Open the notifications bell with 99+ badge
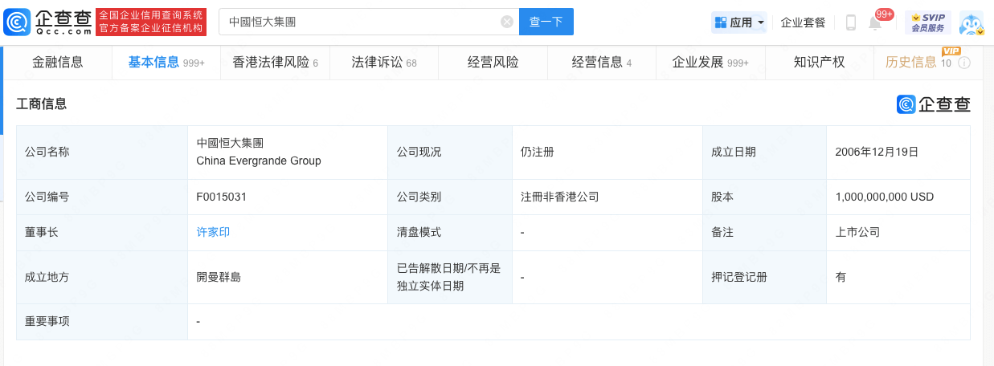The height and width of the screenshot is (366, 994). click(x=876, y=23)
